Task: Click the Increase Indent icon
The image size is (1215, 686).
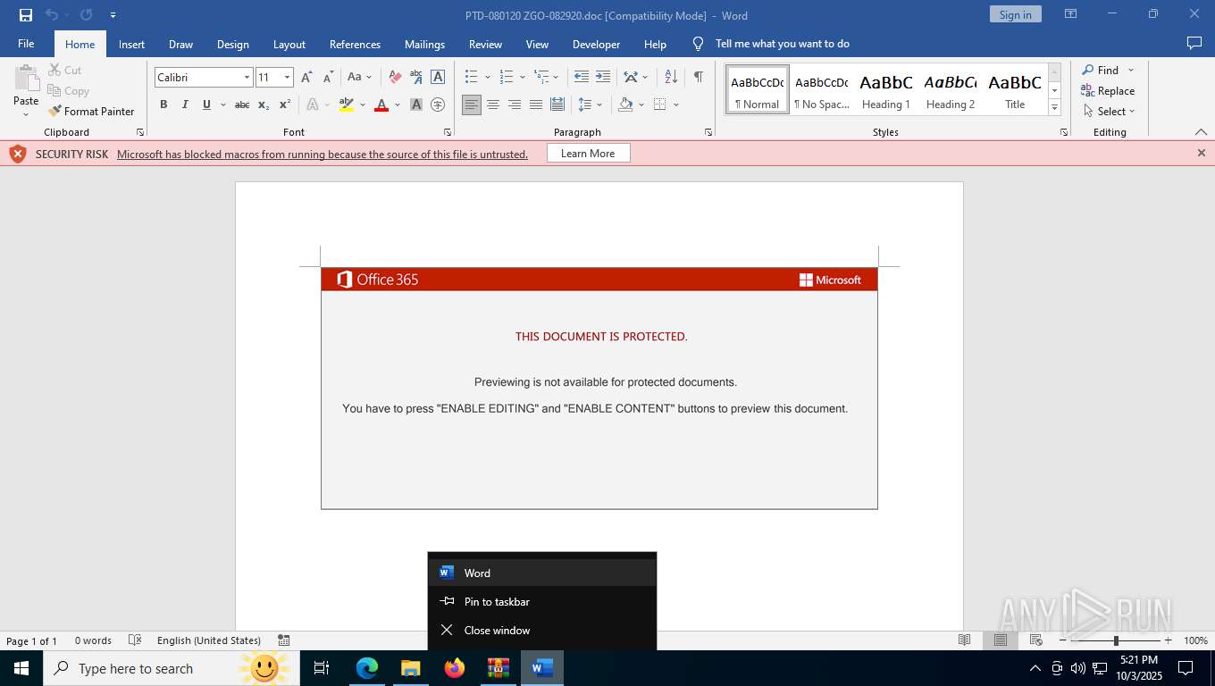Action: [603, 78]
